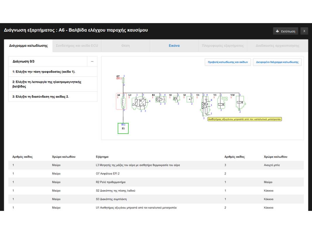The width and height of the screenshot is (312, 234).
Task: Click the V2 component symbol in diagram
Action: tap(222, 102)
